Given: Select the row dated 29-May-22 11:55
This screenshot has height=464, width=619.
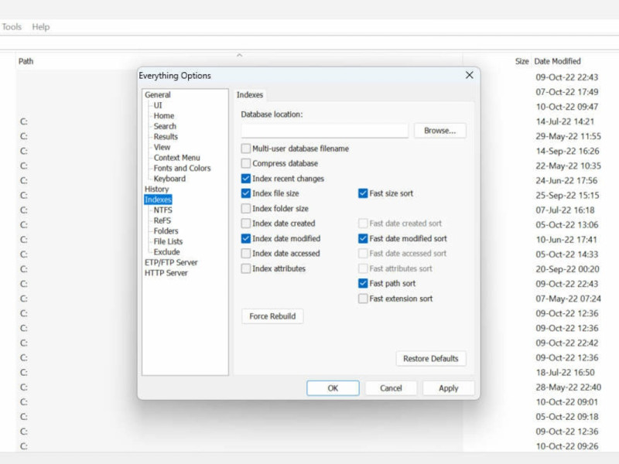Looking at the screenshot, I should [568, 136].
